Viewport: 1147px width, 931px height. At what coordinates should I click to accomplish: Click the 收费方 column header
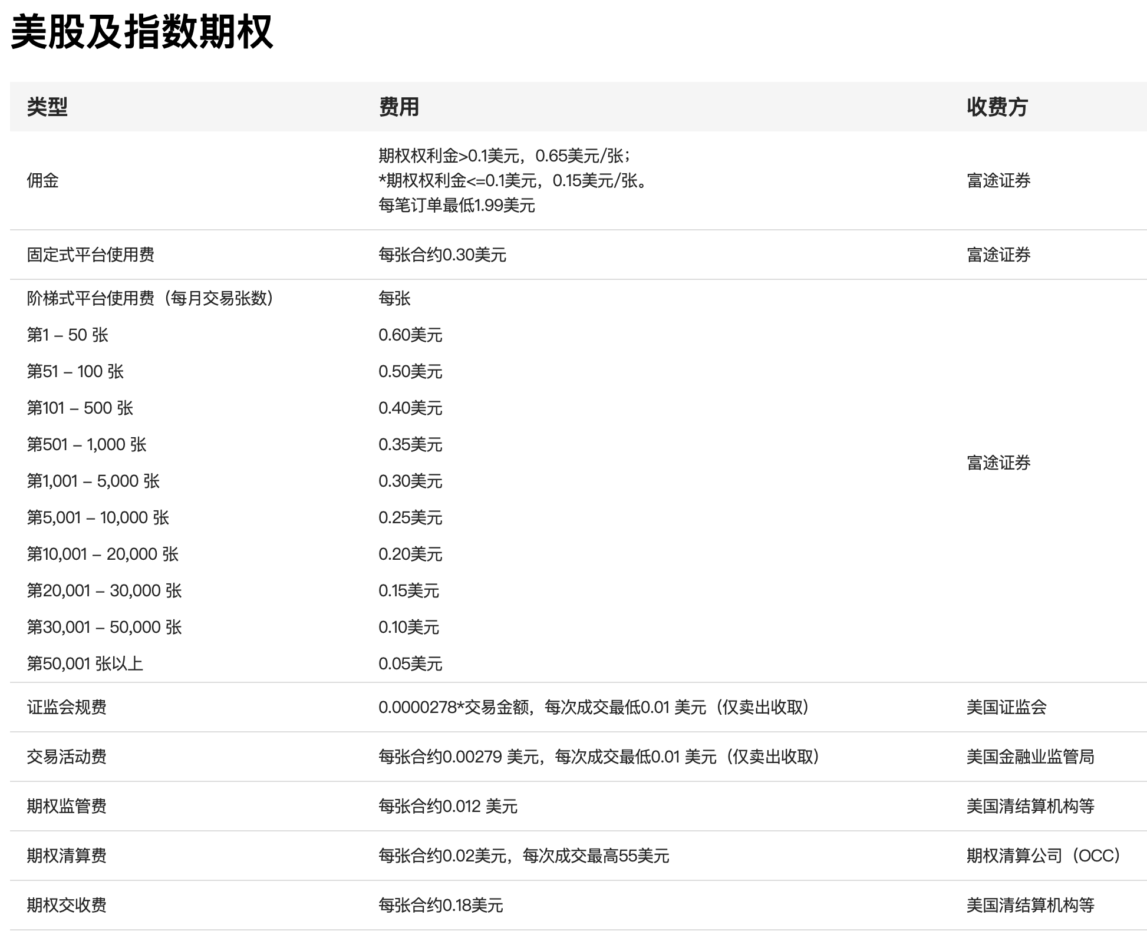[997, 107]
